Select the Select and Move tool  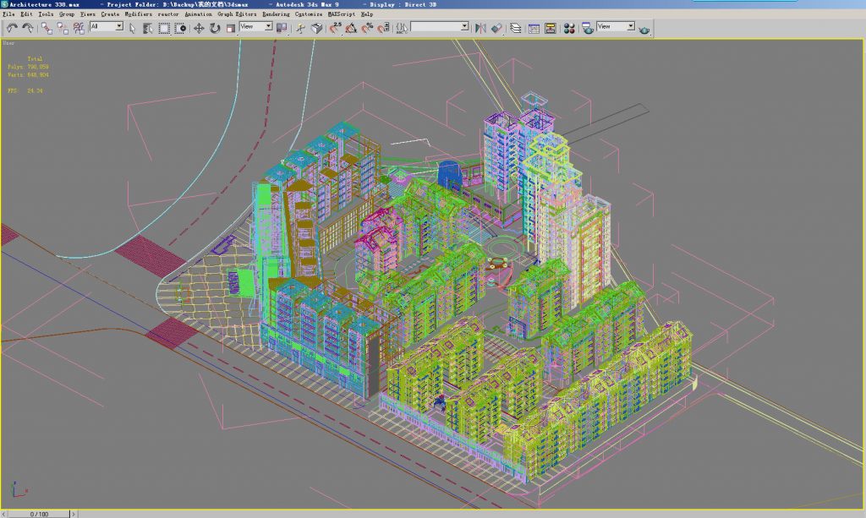tap(199, 27)
